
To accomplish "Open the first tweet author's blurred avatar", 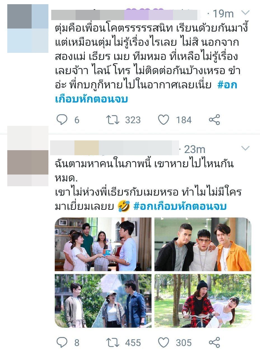I will tap(28, 29).
